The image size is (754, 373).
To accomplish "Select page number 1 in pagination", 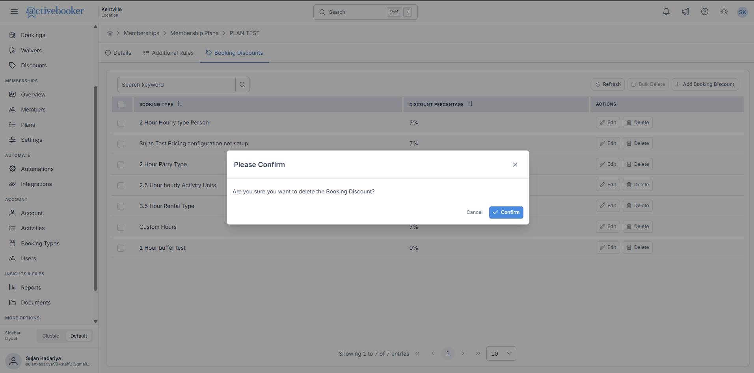I will pyautogui.click(x=448, y=353).
